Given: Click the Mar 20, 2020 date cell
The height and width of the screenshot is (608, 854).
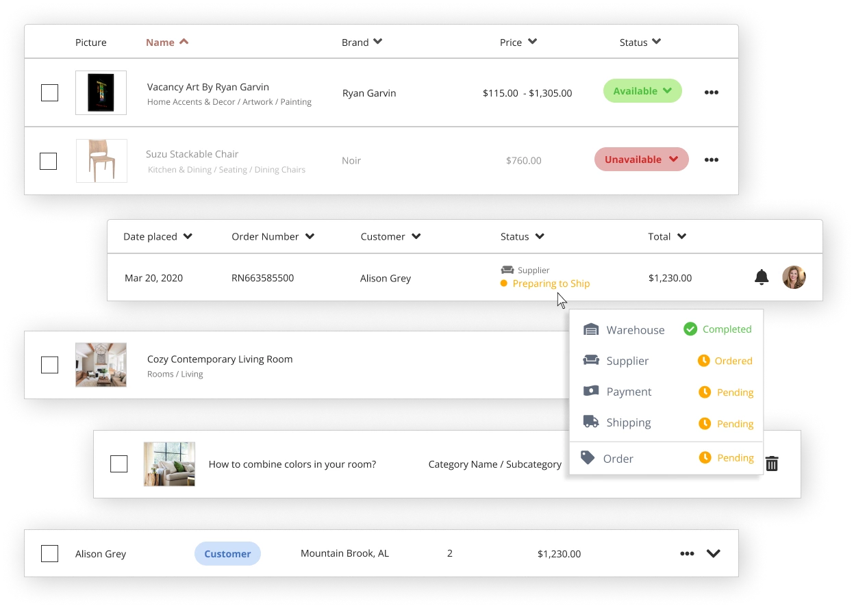Looking at the screenshot, I should (153, 278).
